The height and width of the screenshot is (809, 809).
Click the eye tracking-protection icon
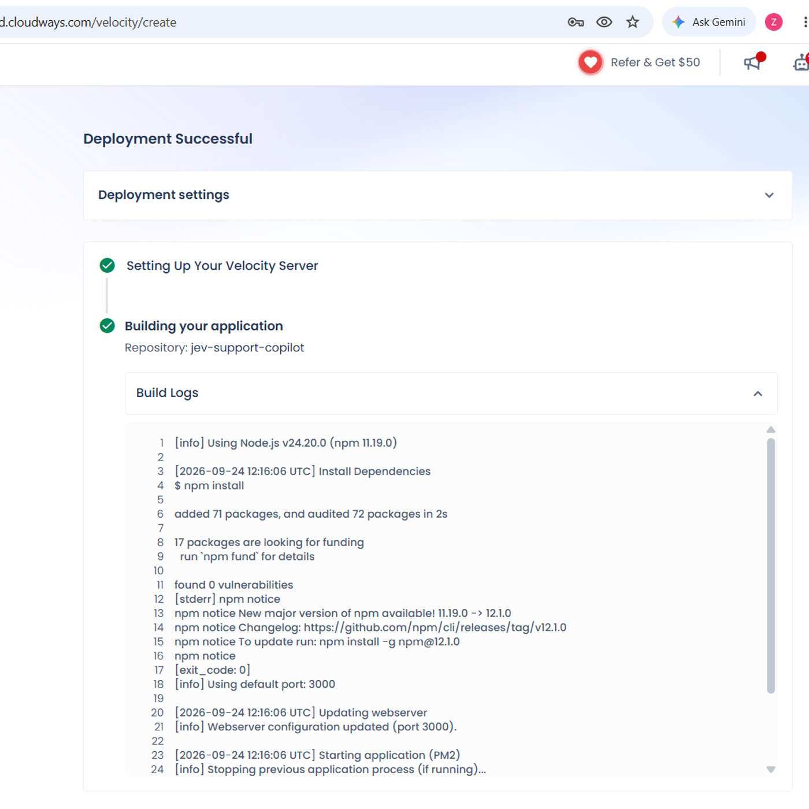(604, 23)
